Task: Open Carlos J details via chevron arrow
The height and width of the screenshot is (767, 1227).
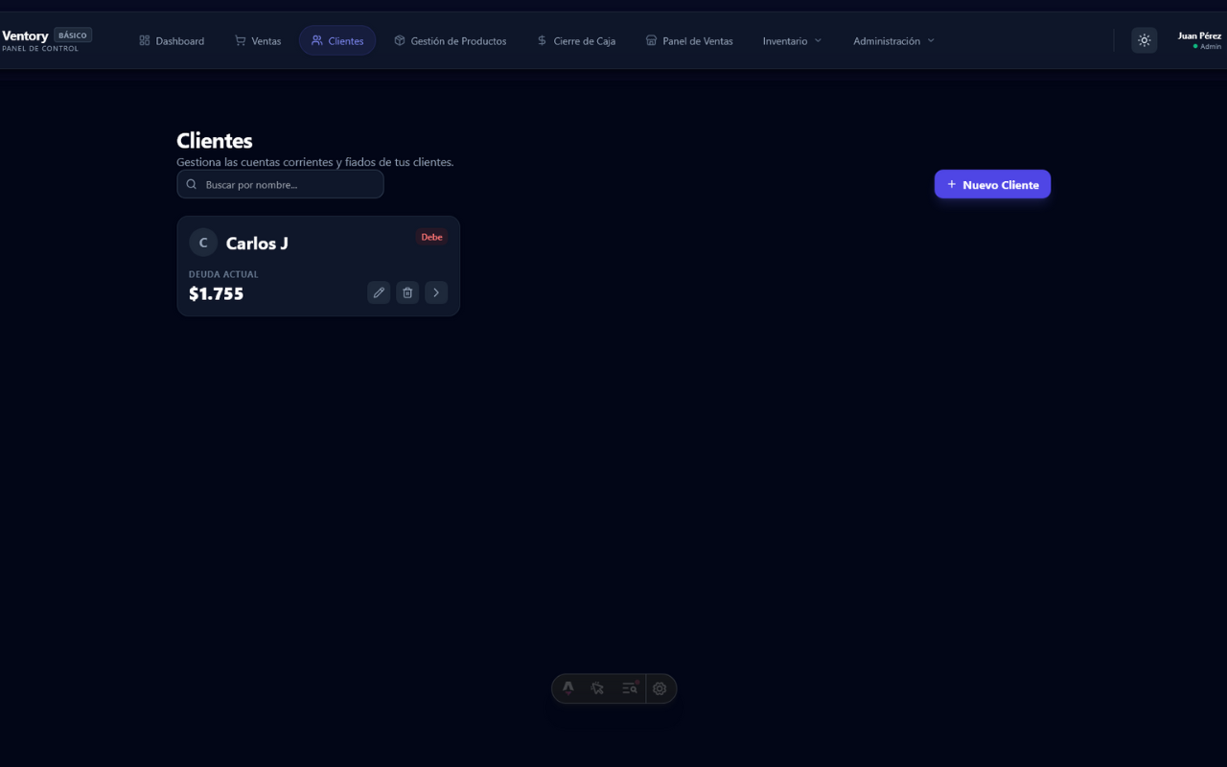Action: (436, 292)
